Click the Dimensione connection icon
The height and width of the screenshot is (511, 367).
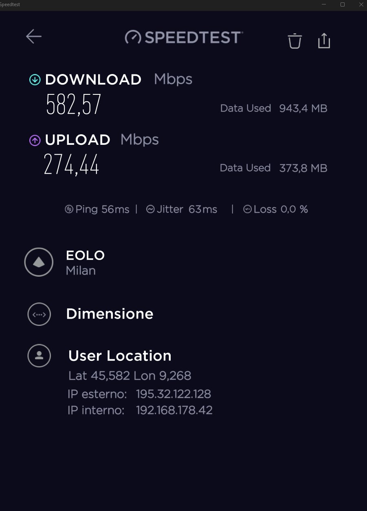pos(39,314)
